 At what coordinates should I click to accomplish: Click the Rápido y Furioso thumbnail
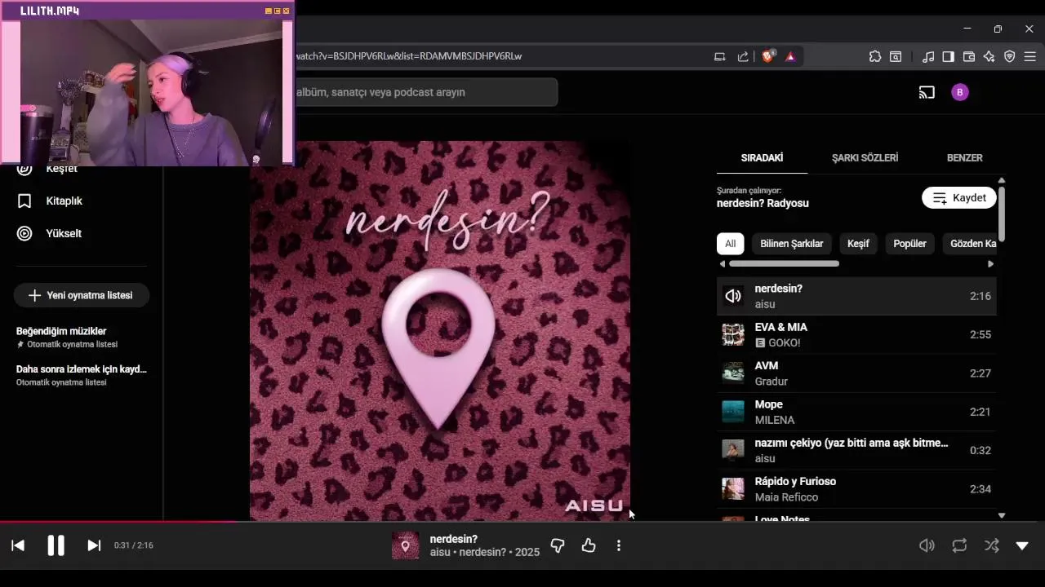[733, 489]
